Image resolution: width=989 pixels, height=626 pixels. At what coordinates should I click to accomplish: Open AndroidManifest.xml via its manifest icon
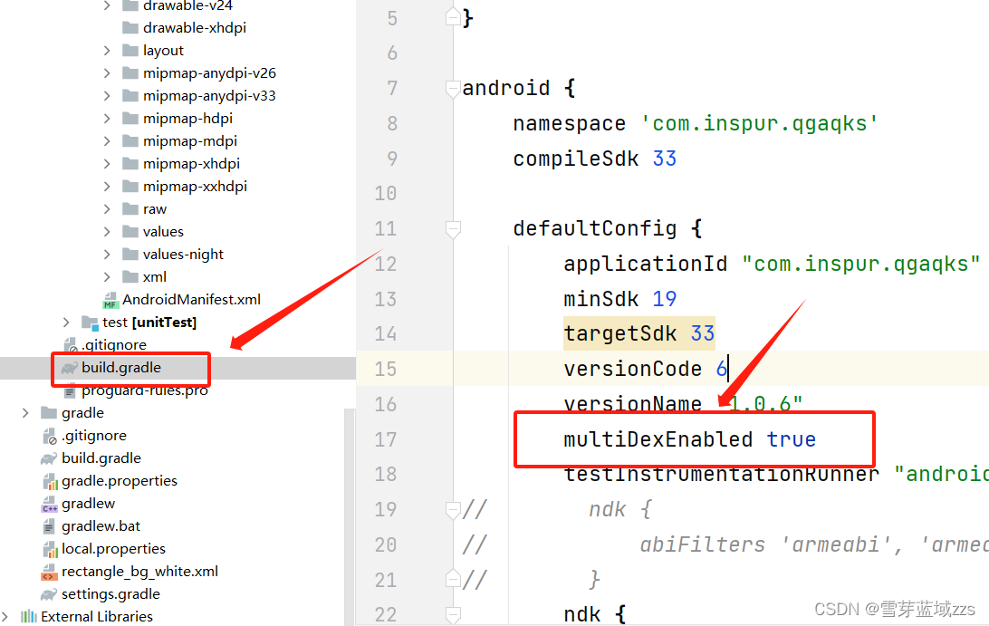[x=110, y=299]
